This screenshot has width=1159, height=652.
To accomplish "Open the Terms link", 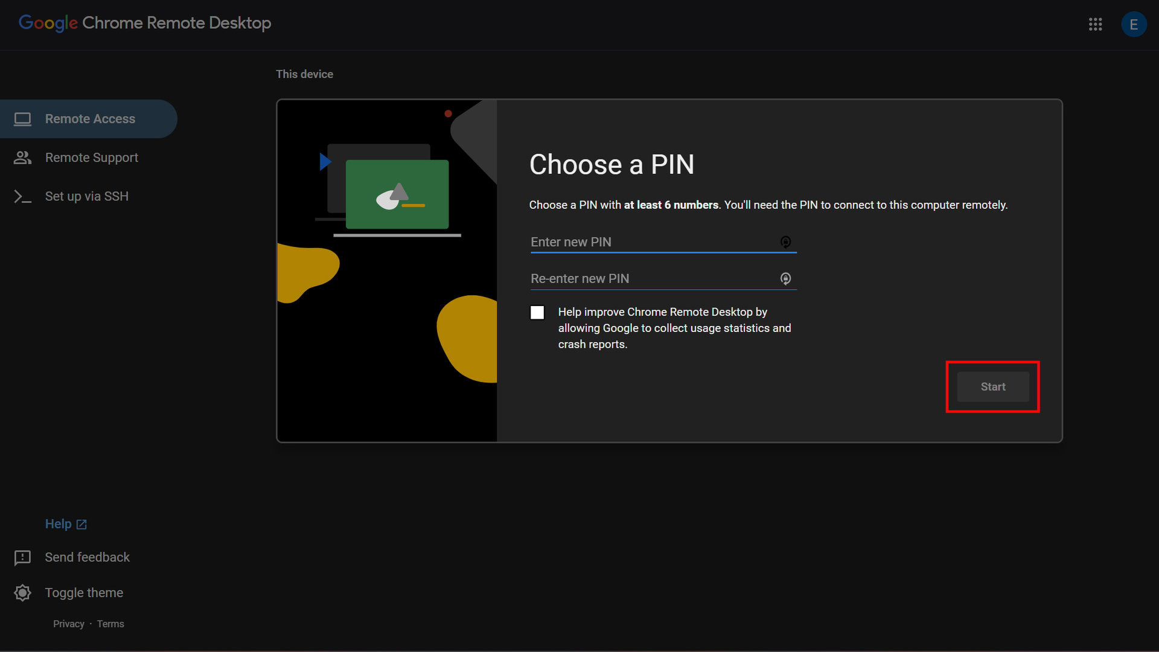I will pyautogui.click(x=110, y=624).
